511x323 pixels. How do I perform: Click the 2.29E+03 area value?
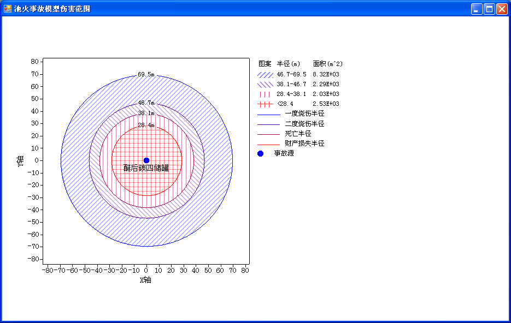[326, 84]
